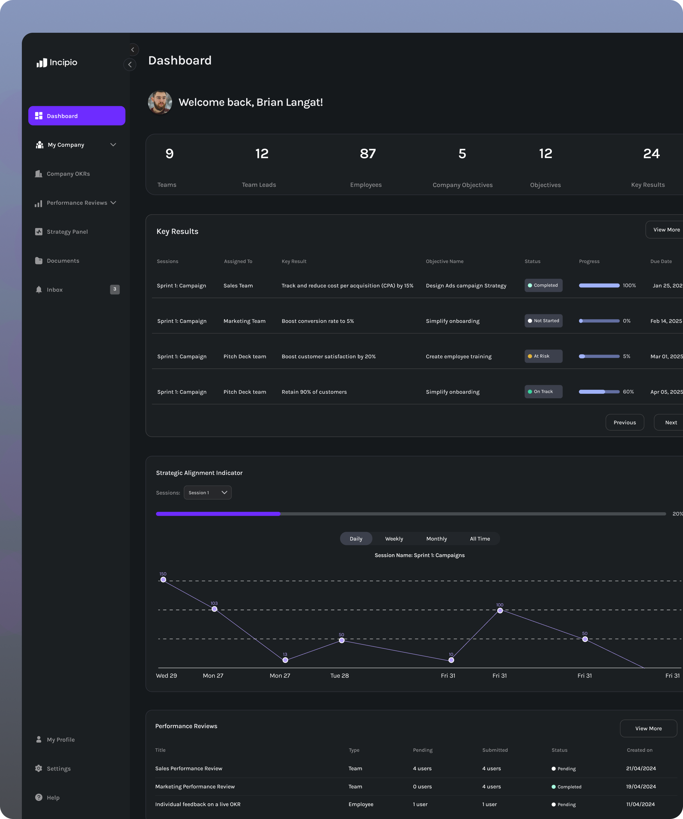Click Brian Langat's profile avatar
This screenshot has height=819, width=683.
click(159, 102)
